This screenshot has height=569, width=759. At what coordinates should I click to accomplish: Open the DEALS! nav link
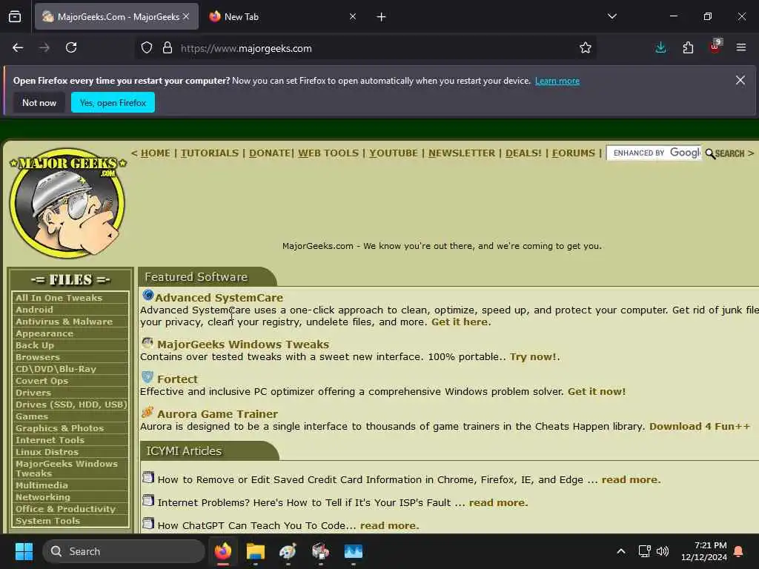click(523, 153)
